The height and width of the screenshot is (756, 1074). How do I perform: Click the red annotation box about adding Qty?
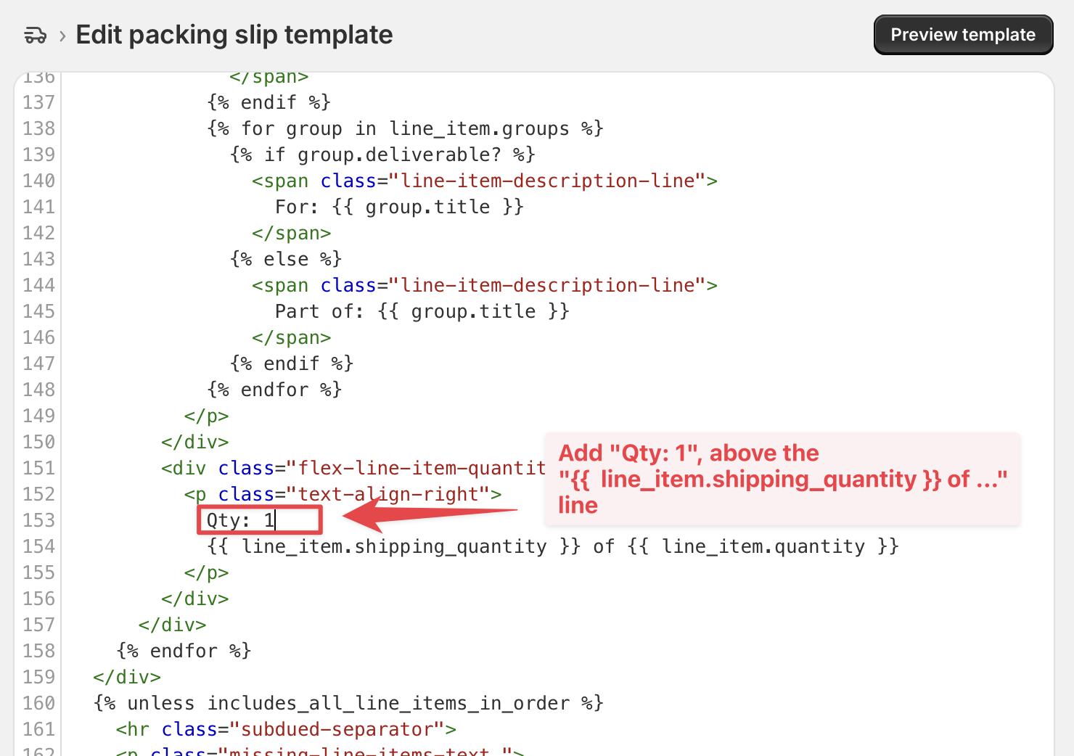click(x=782, y=479)
